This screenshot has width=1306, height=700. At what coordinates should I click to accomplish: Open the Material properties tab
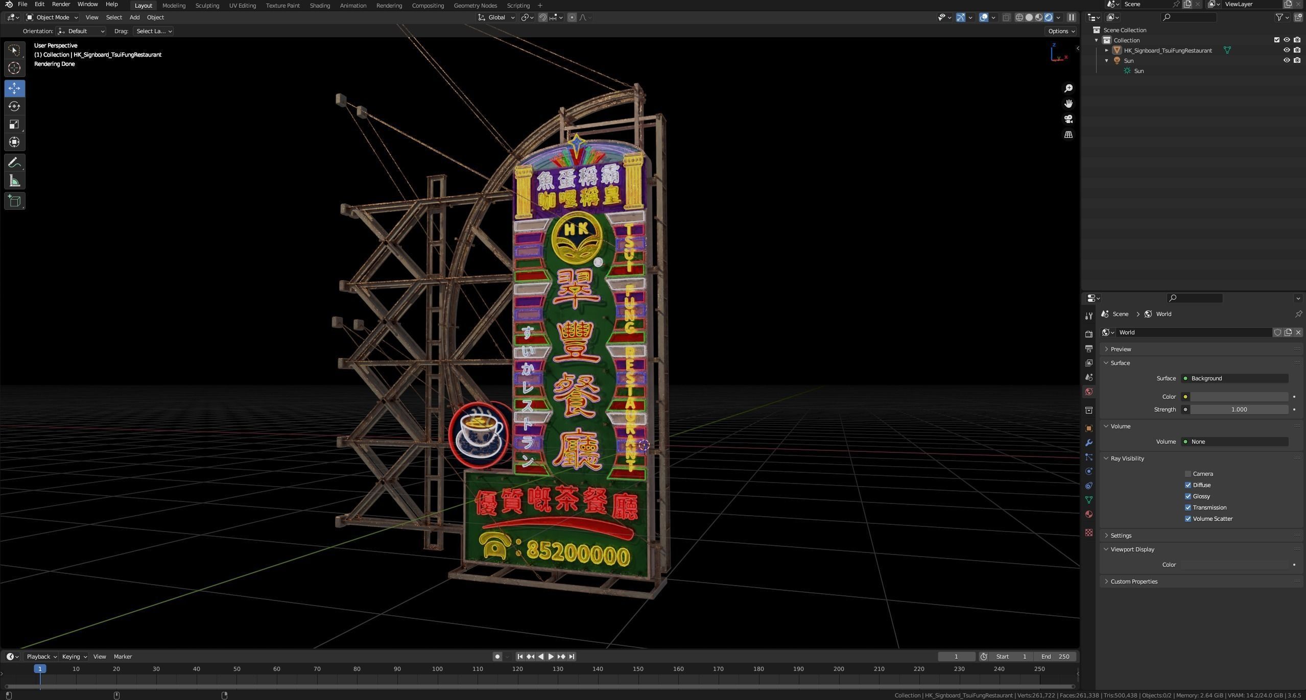[x=1088, y=514]
